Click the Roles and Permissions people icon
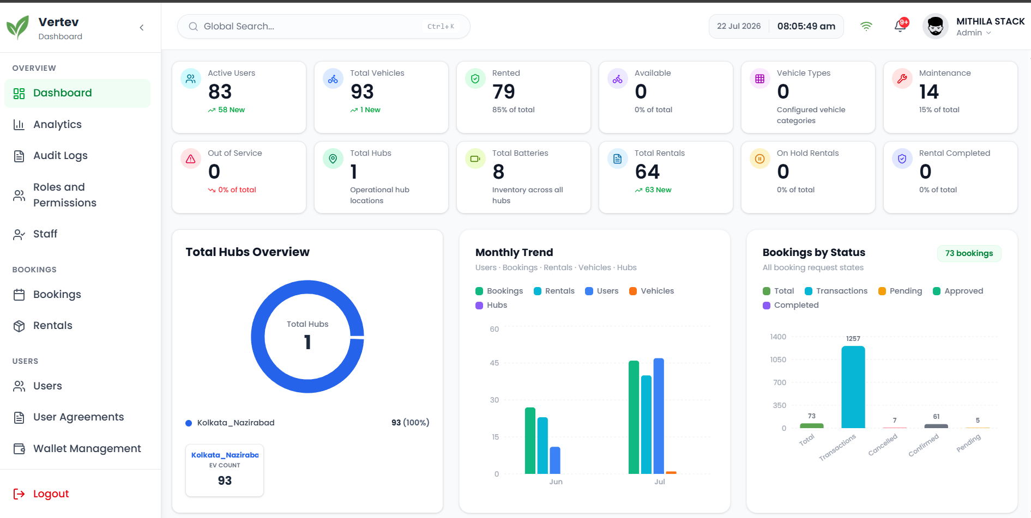1031x518 pixels. coord(19,196)
